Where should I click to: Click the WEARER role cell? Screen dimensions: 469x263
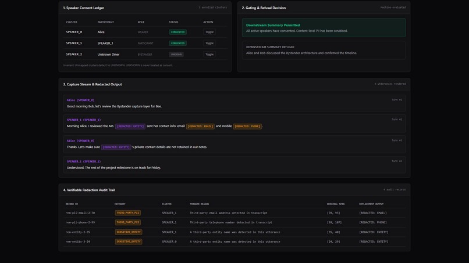[143, 32]
